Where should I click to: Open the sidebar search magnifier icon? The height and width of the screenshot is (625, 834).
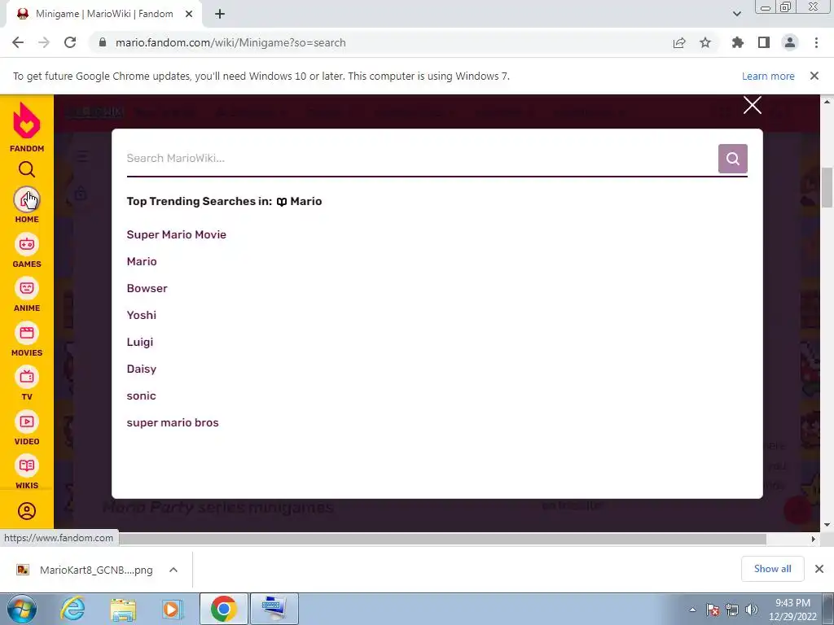coord(27,169)
